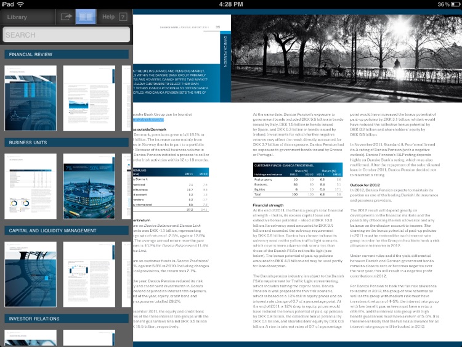Open second Investor Relations page thumbnail
The height and width of the screenshot is (347, 462).
[89, 338]
